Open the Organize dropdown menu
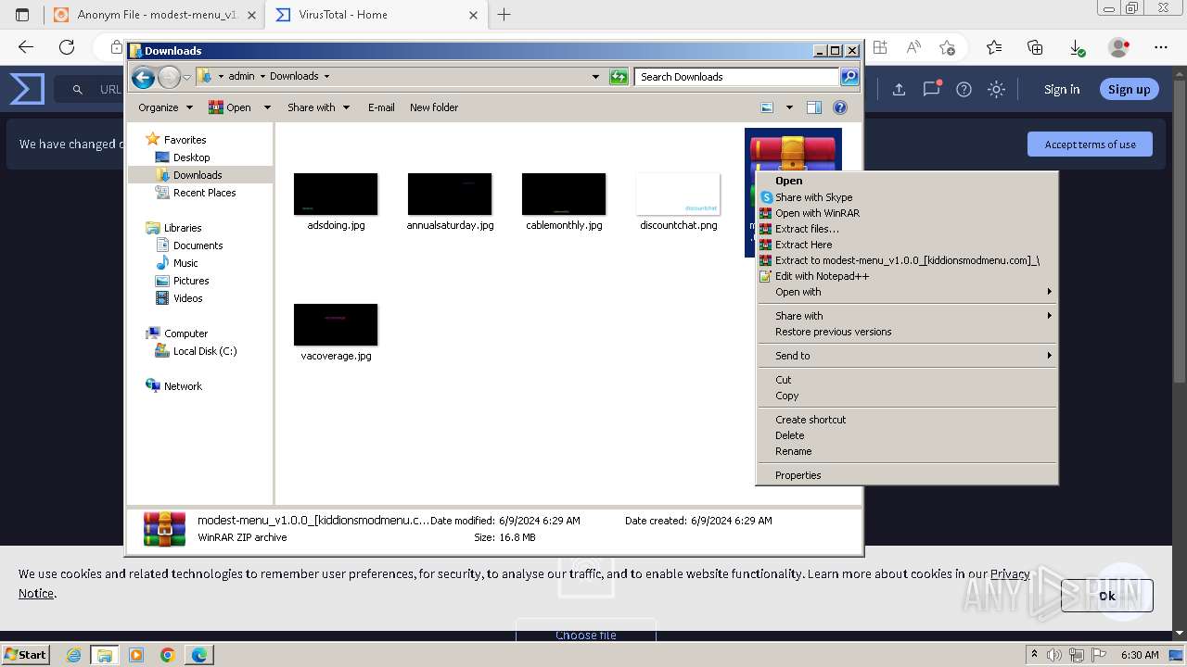The image size is (1187, 667). tap(165, 107)
